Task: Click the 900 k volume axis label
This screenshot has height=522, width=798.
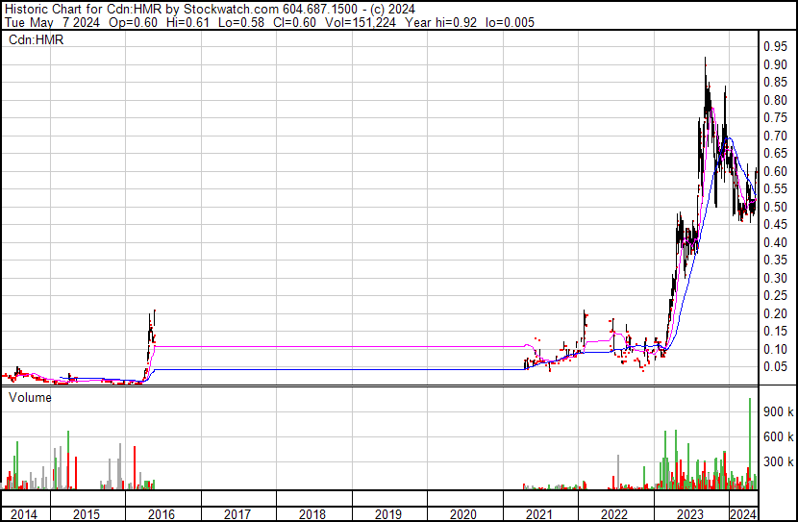Action: coord(776,410)
